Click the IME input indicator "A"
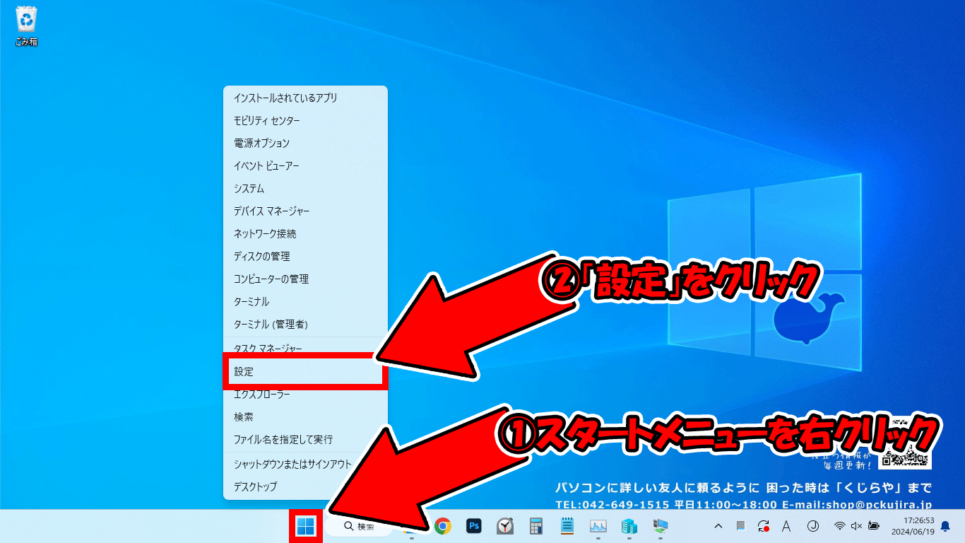 [786, 527]
